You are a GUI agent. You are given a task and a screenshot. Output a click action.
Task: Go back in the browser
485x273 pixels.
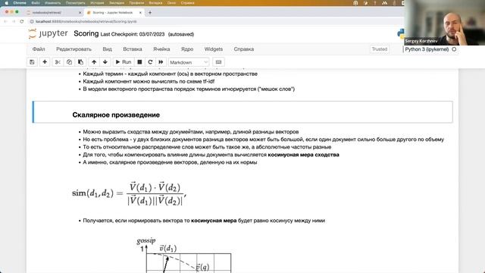coord(5,21)
